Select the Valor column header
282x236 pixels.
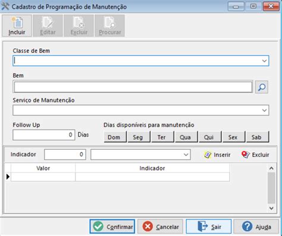(43, 168)
